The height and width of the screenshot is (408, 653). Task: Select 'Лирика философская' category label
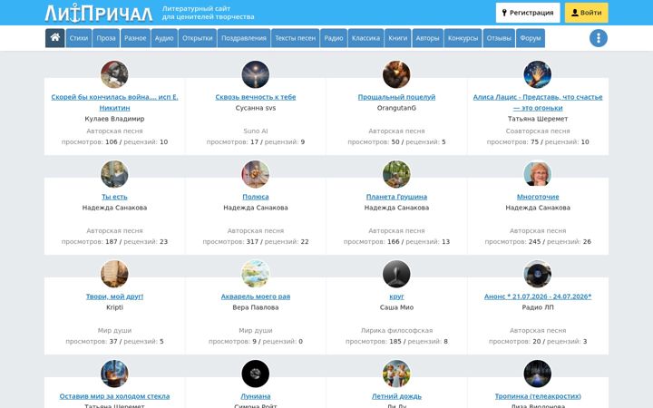point(396,330)
